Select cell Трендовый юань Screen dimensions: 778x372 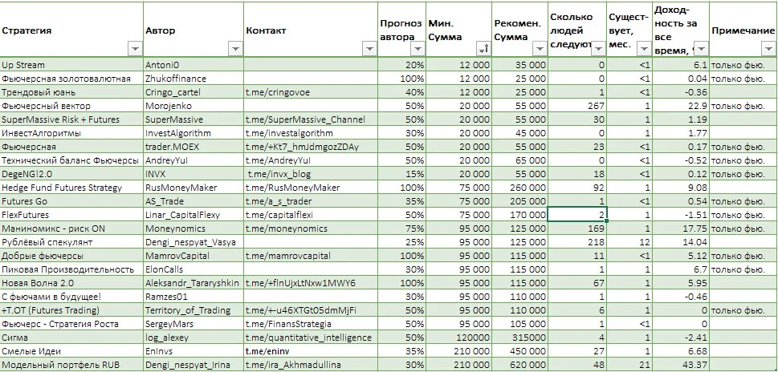pyautogui.click(x=71, y=92)
